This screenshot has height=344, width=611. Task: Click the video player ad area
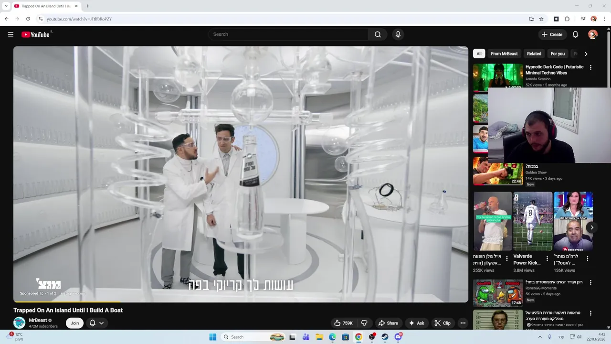tap(241, 174)
